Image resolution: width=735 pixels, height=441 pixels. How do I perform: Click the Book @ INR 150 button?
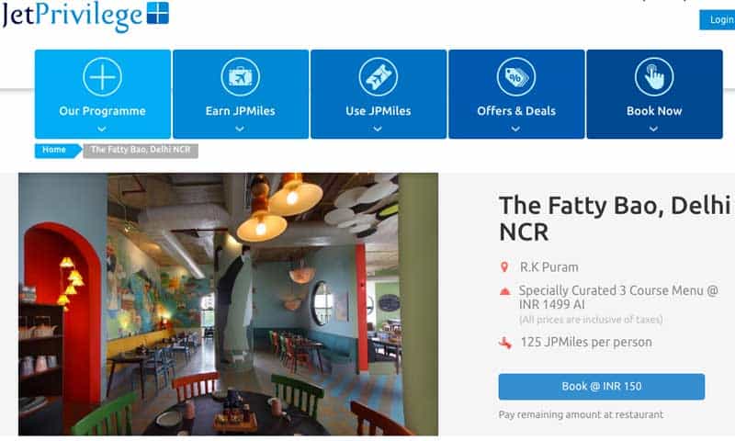pyautogui.click(x=602, y=387)
